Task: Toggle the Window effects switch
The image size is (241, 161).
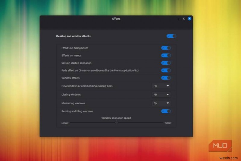Action: tap(166, 78)
